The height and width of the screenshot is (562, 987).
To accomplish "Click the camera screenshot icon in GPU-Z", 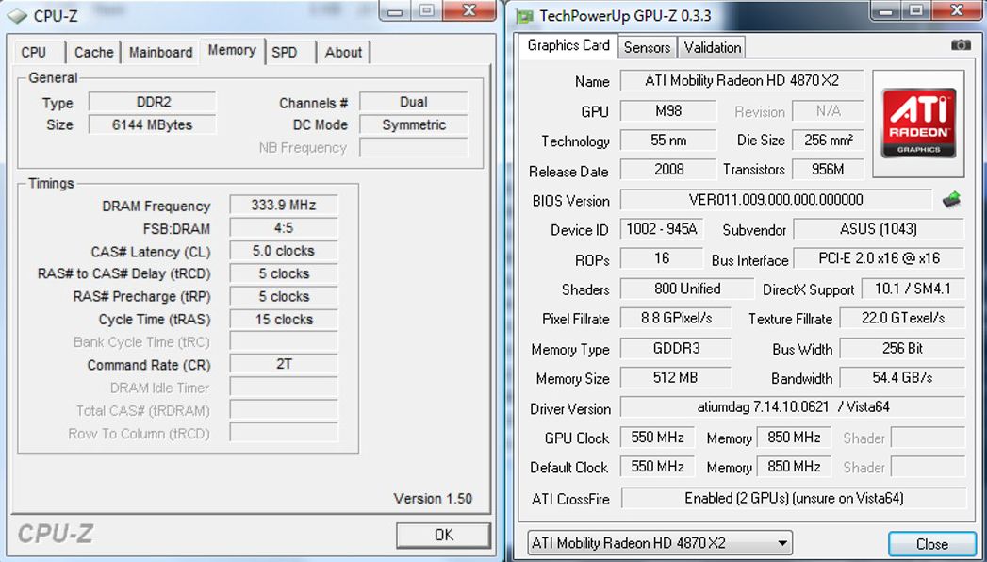I will pyautogui.click(x=961, y=45).
